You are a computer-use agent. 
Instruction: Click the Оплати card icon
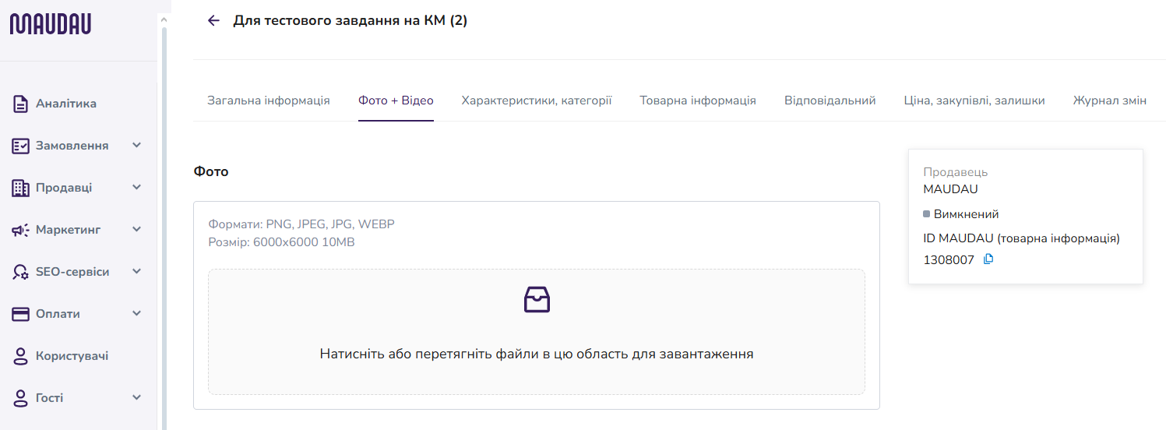pos(21,314)
